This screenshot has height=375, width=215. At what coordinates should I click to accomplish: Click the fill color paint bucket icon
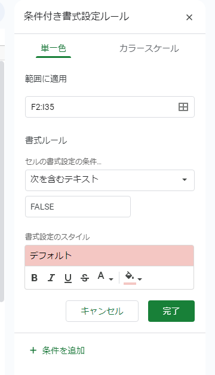[x=130, y=277]
